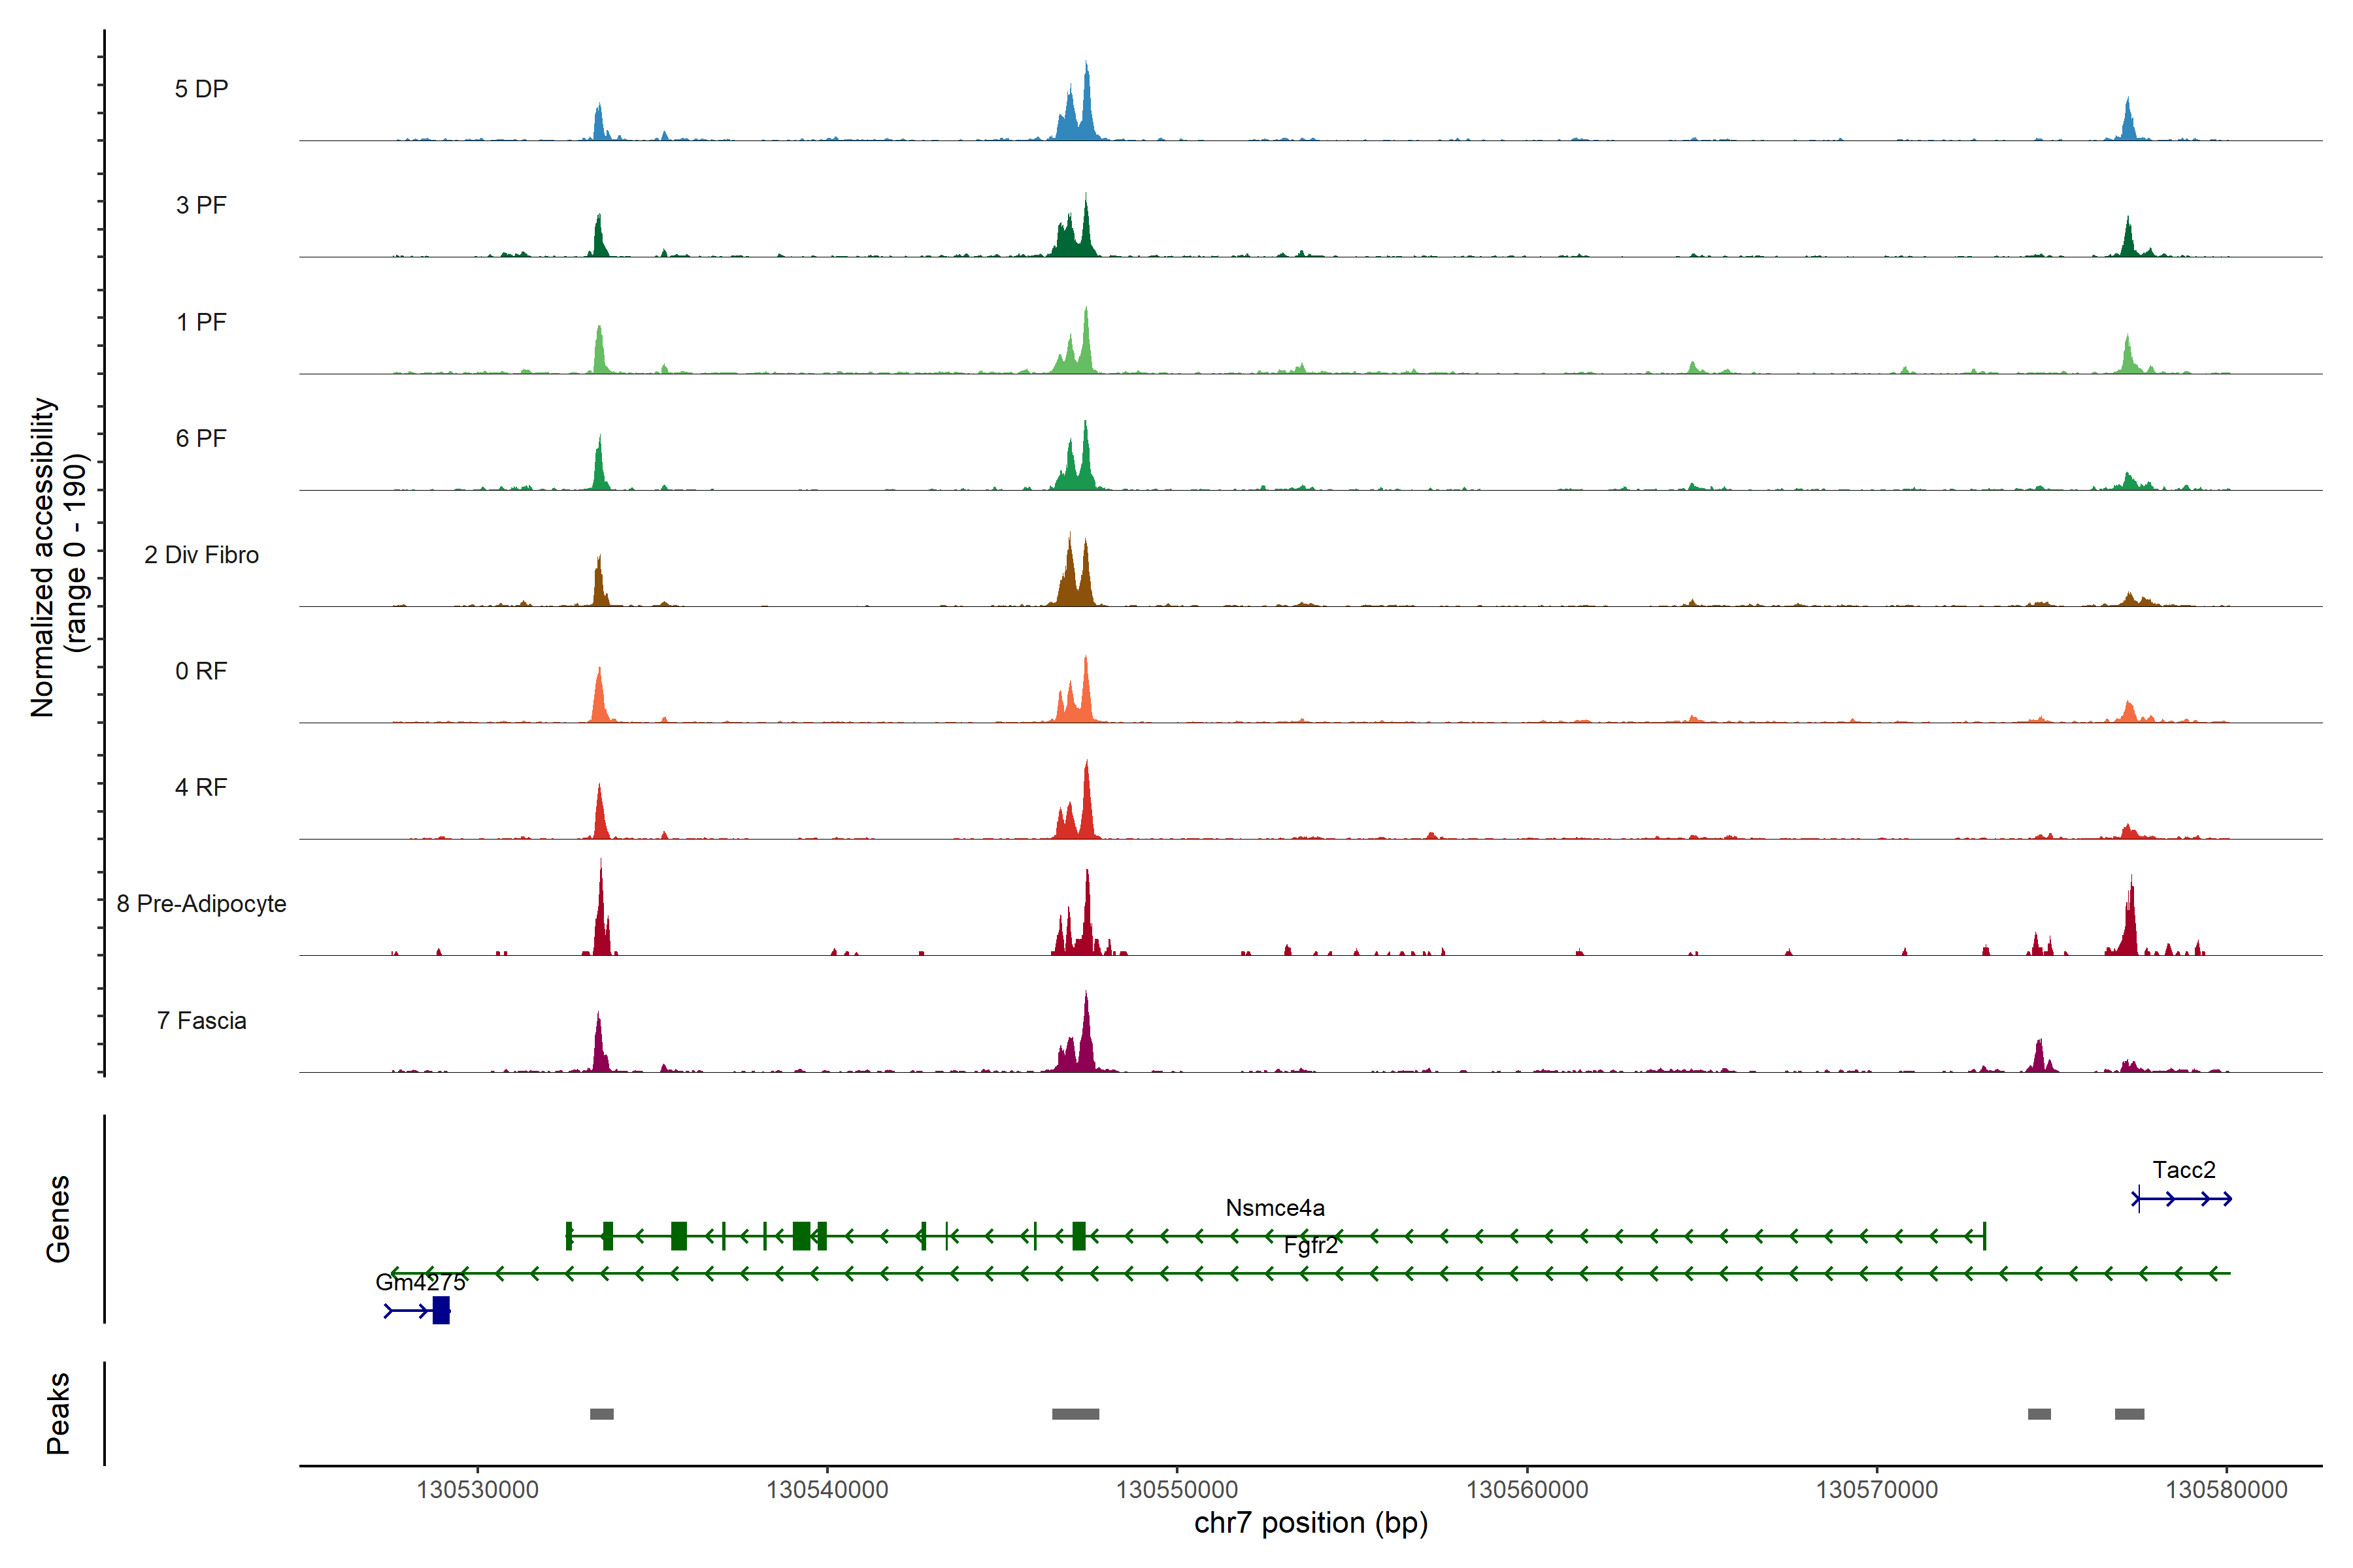
Task: Click the Genes panel label
Action: 58,1218
